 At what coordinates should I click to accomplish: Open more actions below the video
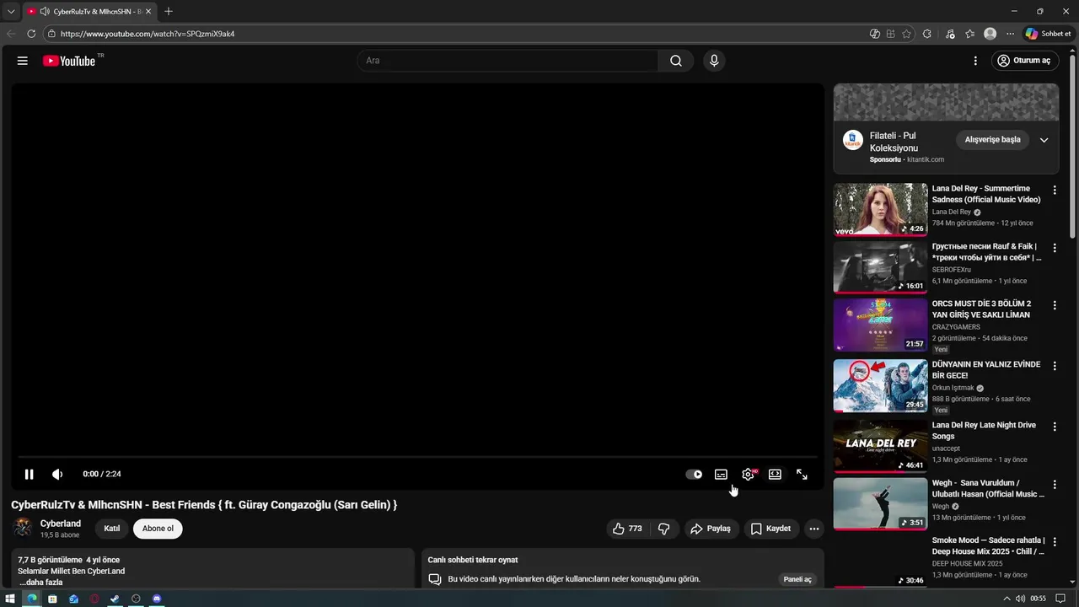point(814,529)
